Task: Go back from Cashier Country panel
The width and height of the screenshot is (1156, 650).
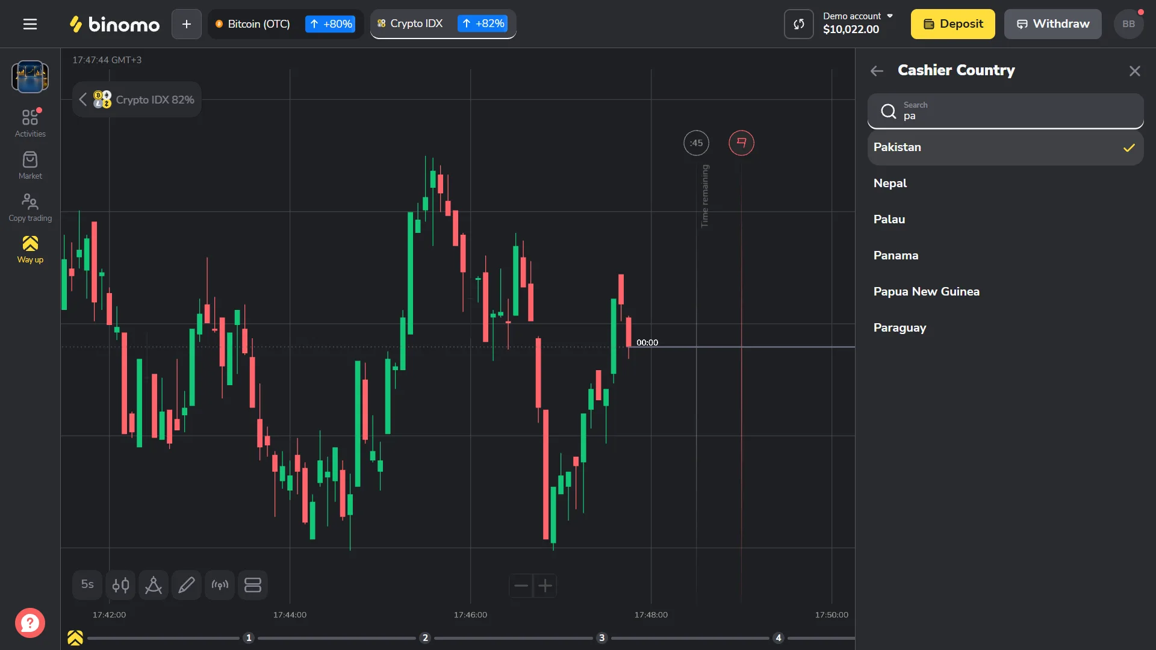Action: (x=877, y=71)
